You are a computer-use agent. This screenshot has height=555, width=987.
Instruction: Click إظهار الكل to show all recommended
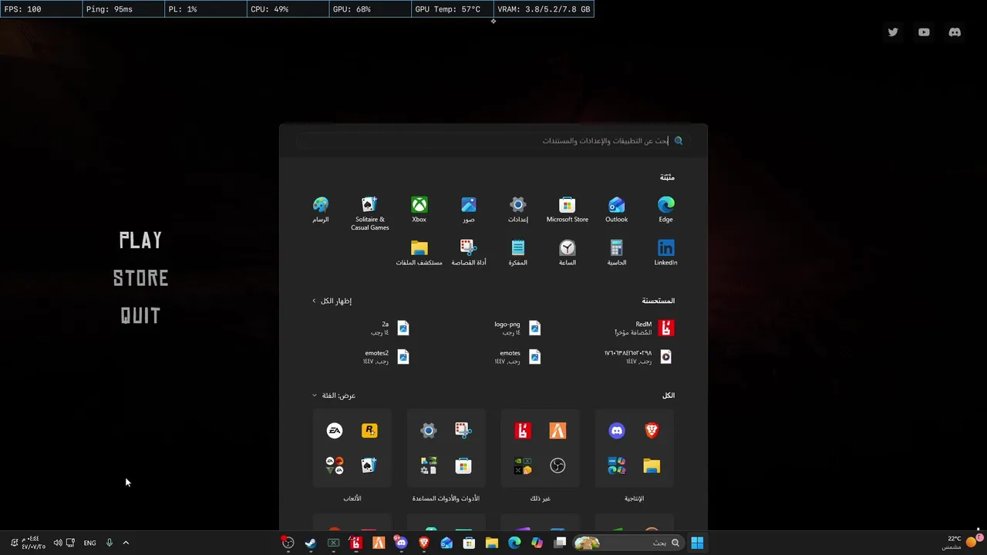click(332, 301)
